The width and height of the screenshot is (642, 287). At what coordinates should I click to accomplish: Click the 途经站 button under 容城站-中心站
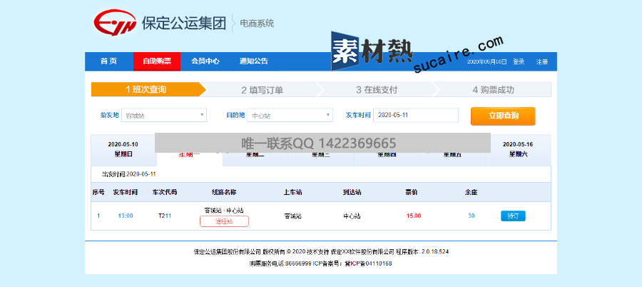(224, 221)
